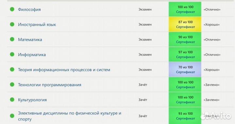Click green status dot beside Математика

12,39
